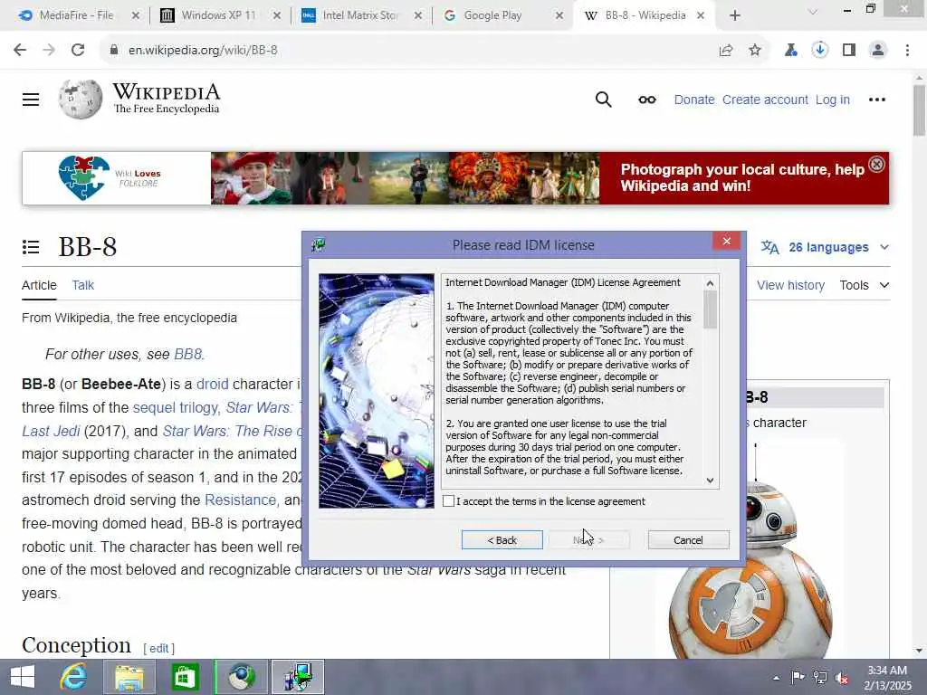Open the tab search chevron

(x=813, y=11)
